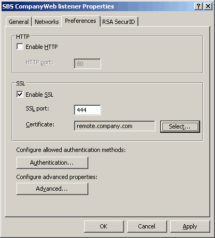The width and height of the screenshot is (215, 238).
Task: Confirm changes with OK
Action: click(x=104, y=226)
